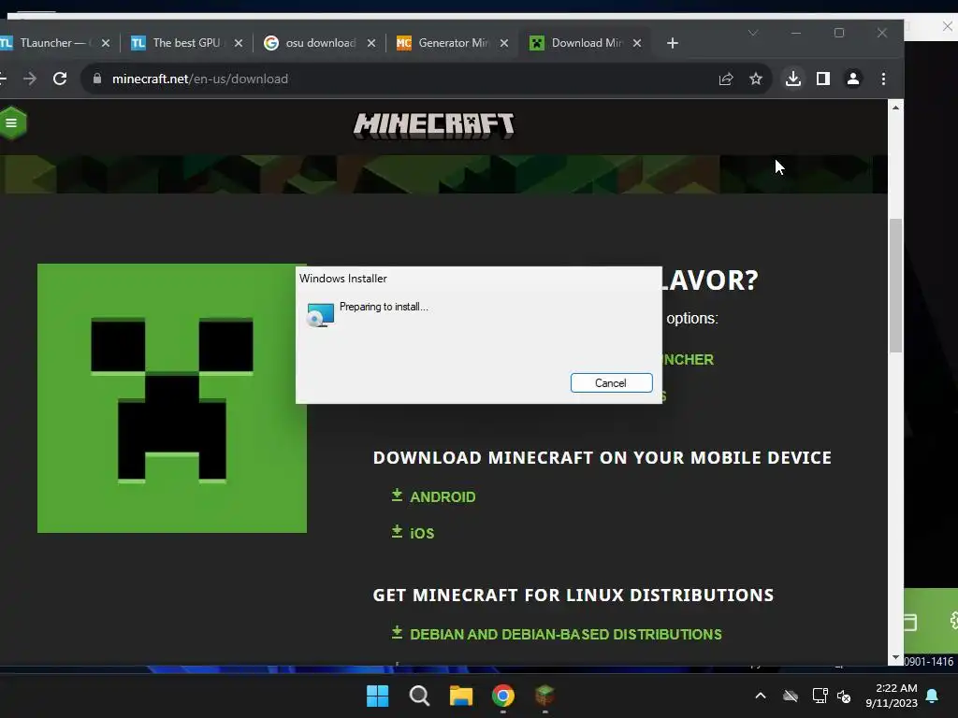Switch to Generator Min tab
Screen dimensions: 958x718
pos(454,43)
